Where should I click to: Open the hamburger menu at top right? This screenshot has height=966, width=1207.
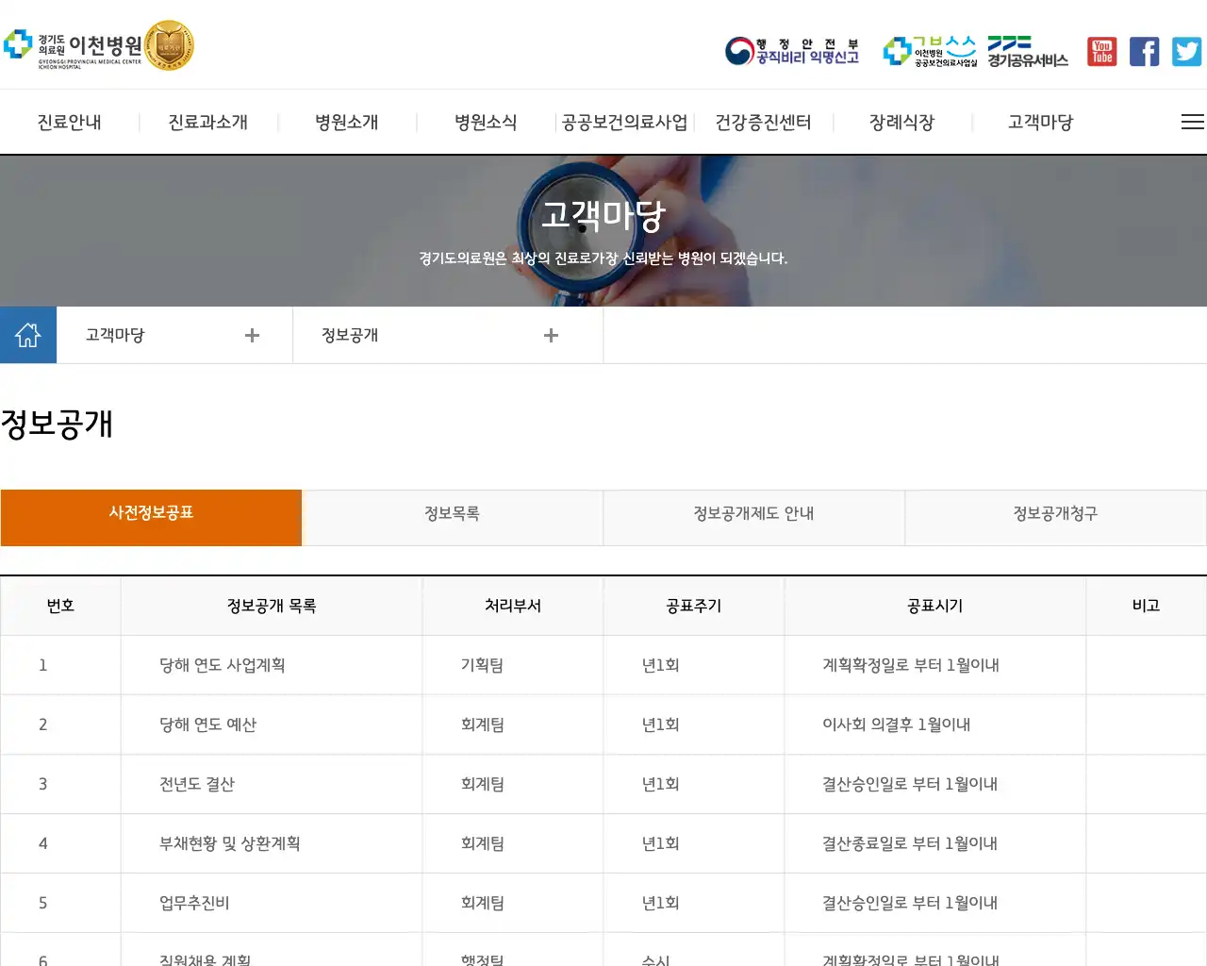1192,121
